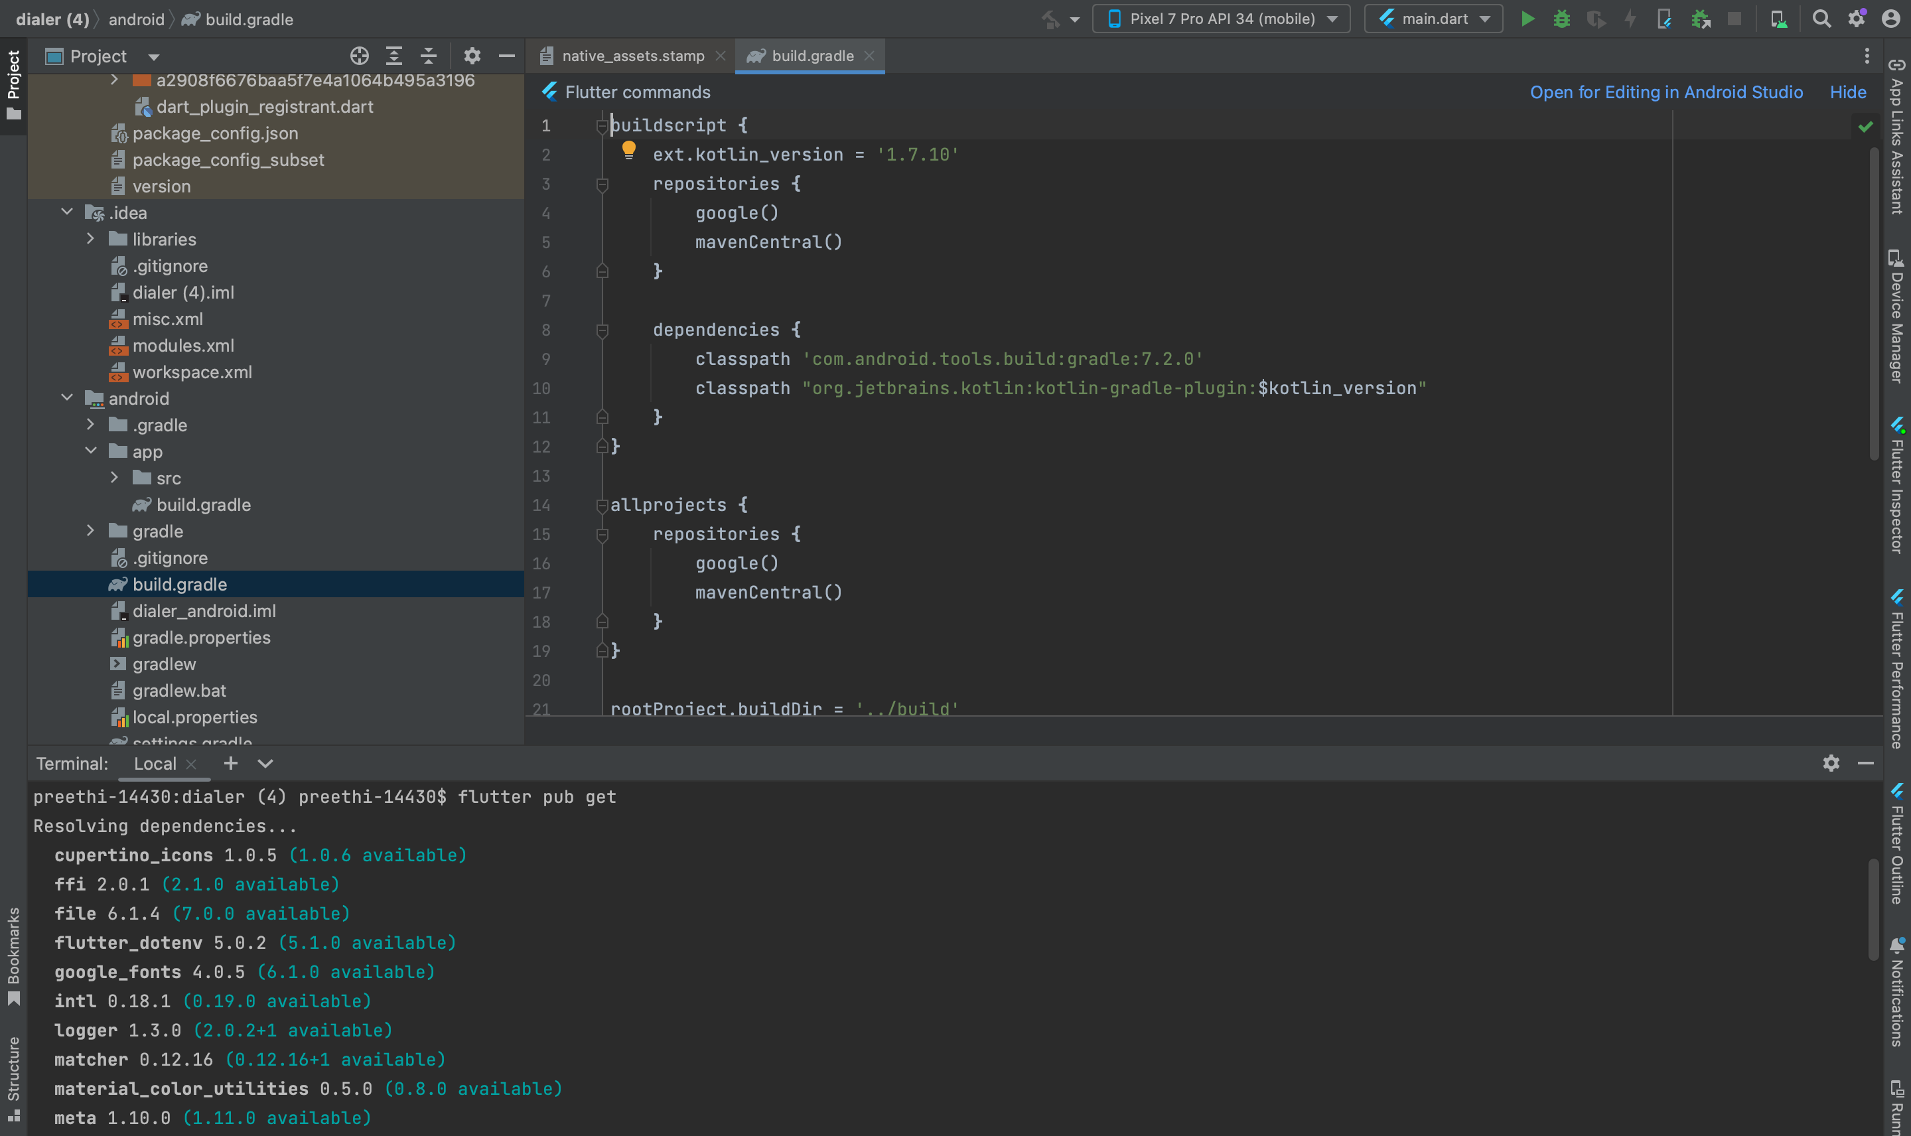Add a new terminal tab
The height and width of the screenshot is (1136, 1911).
point(230,763)
